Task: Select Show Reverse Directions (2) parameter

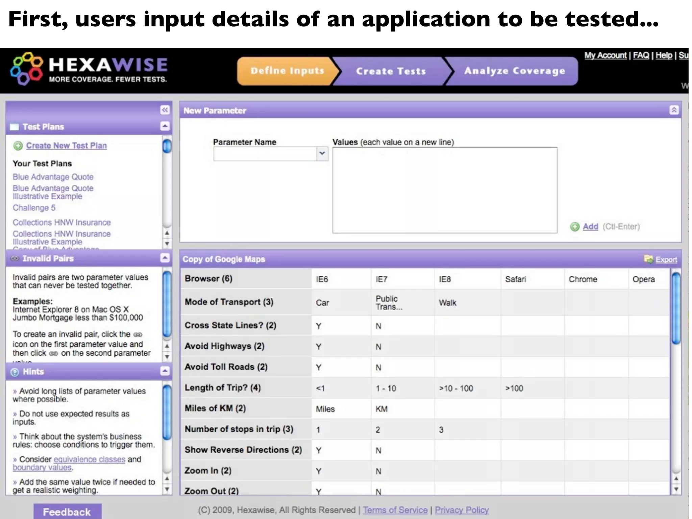Action: [246, 450]
